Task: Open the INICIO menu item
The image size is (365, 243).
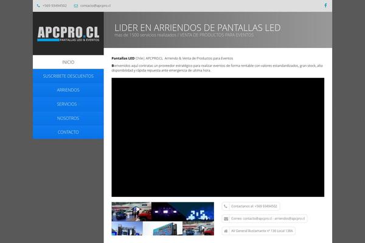Action: pos(68,62)
